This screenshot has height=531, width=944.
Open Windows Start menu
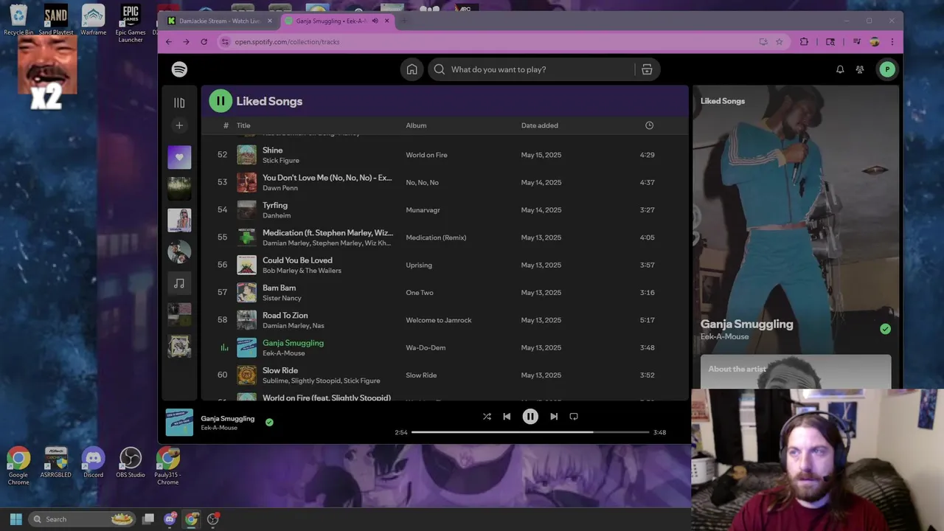coord(15,519)
